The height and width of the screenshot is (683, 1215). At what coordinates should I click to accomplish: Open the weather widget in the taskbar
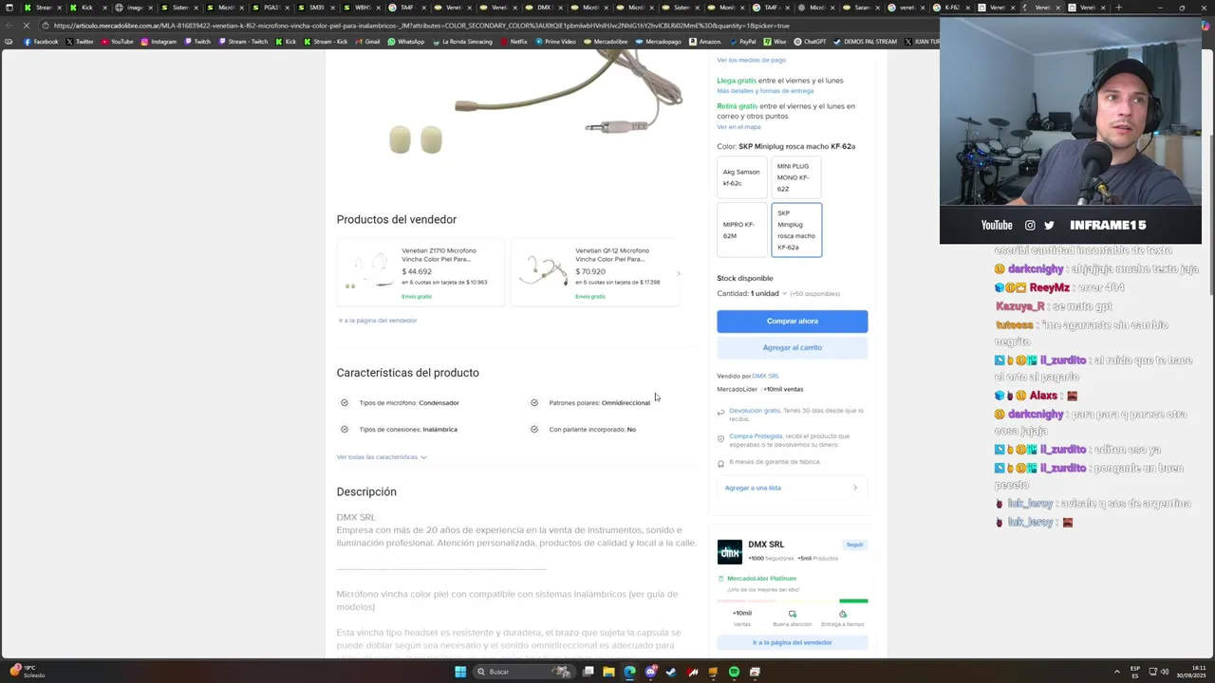coord(28,672)
